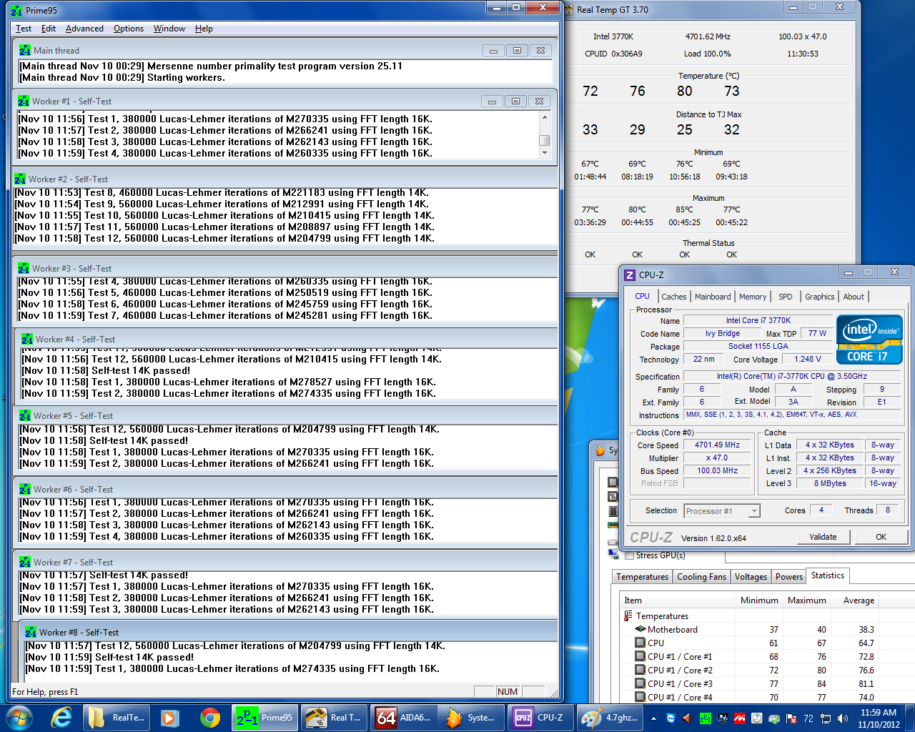The image size is (915, 732).
Task: Click the Worker #4 window icon
Action: click(27, 340)
